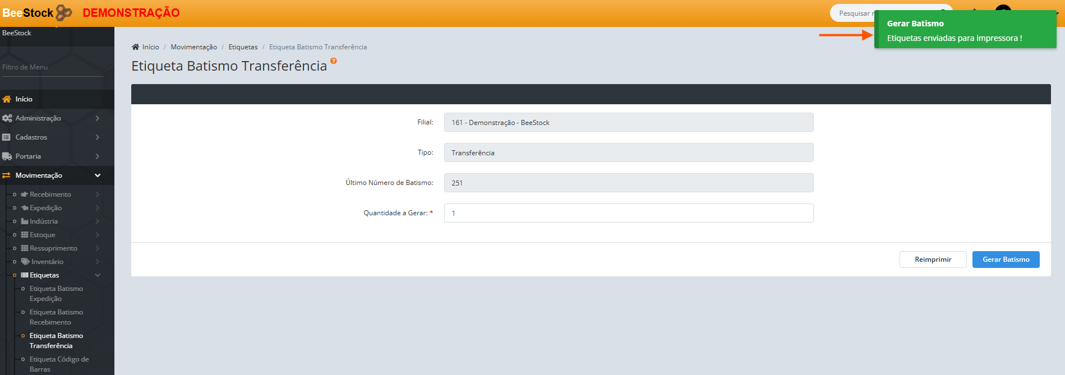Select Etiqueta Batismo Recebimento in sidebar

pos(56,317)
